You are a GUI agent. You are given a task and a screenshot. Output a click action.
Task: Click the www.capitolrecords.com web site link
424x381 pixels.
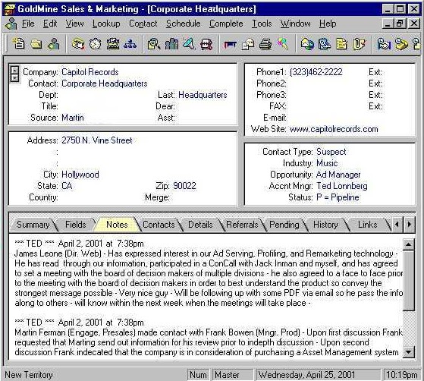(x=334, y=129)
